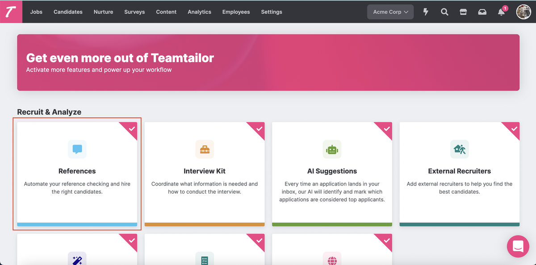
Task: Expand the Acme Corp company dropdown
Action: tap(390, 12)
